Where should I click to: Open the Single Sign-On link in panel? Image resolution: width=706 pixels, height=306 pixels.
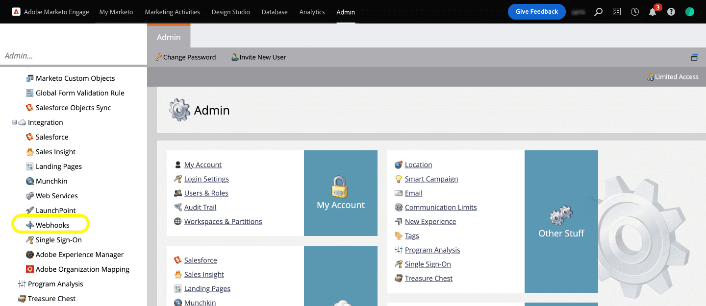click(428, 264)
